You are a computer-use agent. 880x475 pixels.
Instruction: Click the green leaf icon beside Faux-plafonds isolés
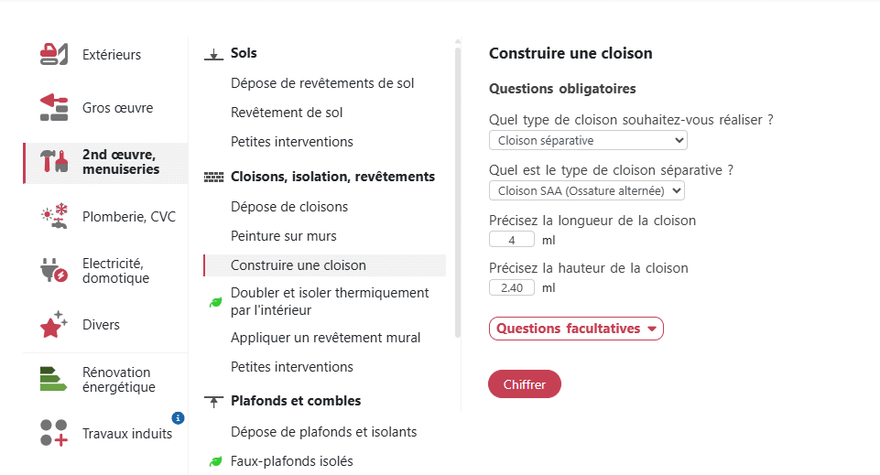pos(215,461)
